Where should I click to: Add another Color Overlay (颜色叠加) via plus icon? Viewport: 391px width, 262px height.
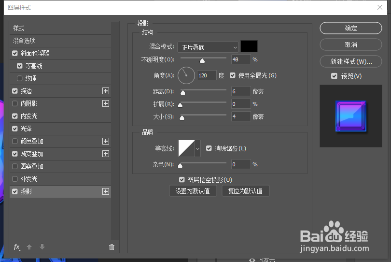[106, 141]
